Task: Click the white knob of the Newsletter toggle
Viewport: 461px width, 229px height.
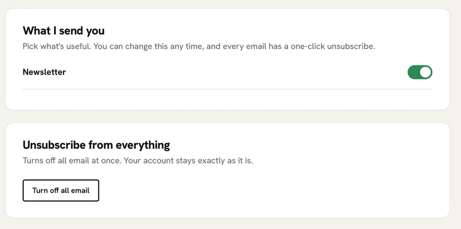Action: tap(425, 72)
